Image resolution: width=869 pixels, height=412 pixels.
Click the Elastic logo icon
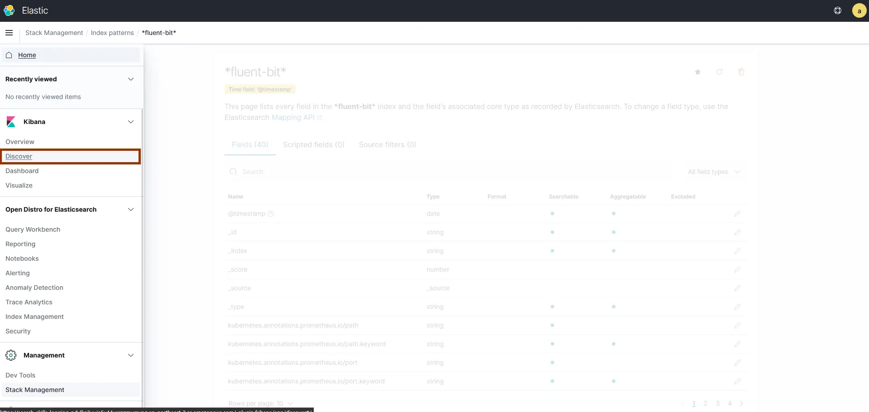9,10
